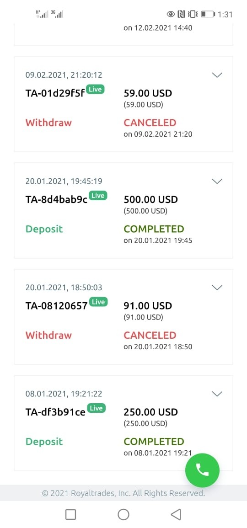Tap the Android home circle button

123,514
